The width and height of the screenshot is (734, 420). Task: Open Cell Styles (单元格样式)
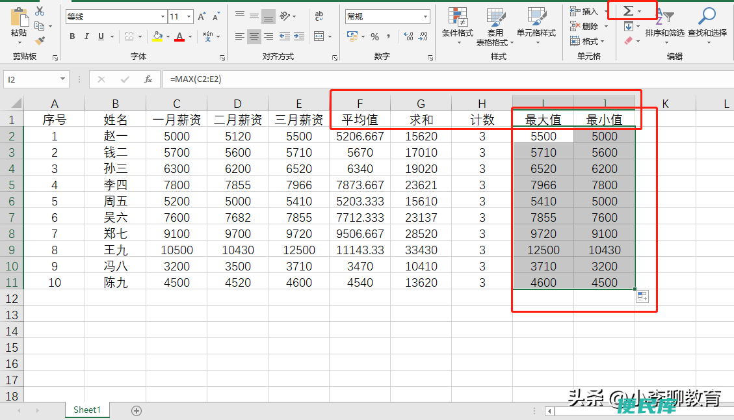pos(536,25)
